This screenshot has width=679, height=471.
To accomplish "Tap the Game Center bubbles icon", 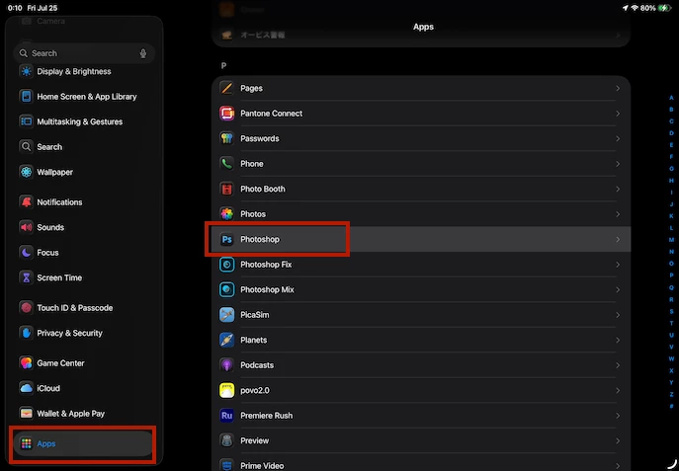I will (27, 363).
